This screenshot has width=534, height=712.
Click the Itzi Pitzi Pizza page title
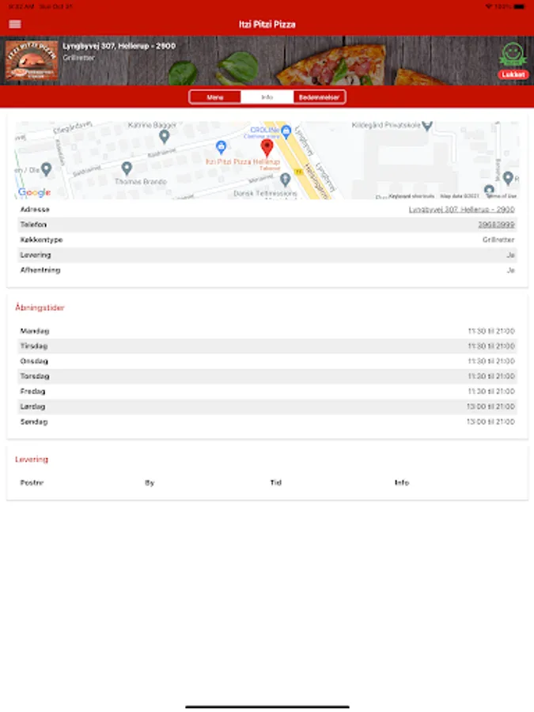[x=267, y=25]
